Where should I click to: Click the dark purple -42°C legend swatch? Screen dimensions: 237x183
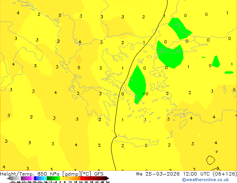click(x=22, y=178)
